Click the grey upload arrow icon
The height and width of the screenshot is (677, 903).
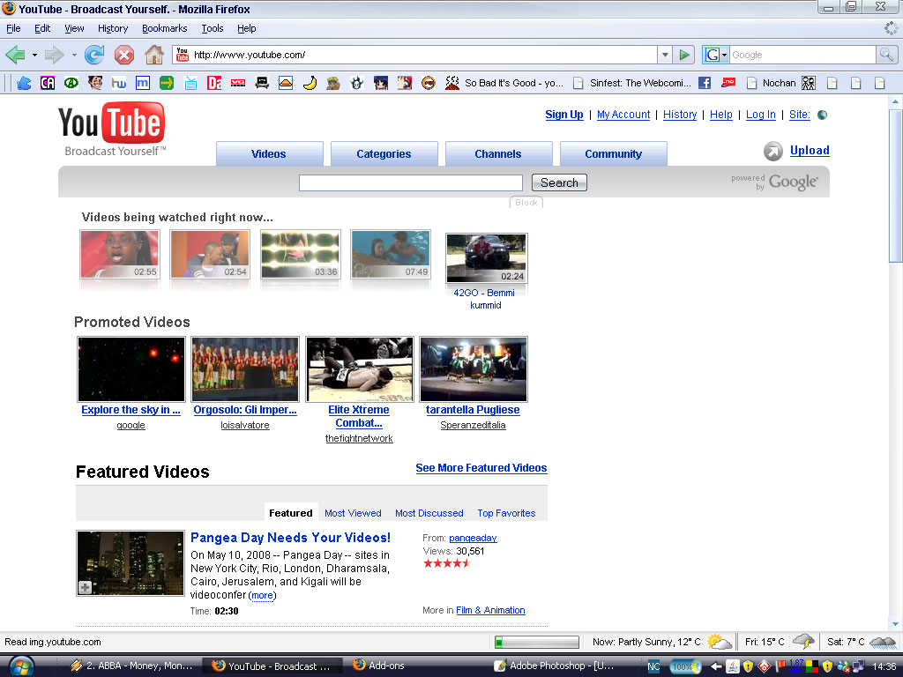point(772,151)
